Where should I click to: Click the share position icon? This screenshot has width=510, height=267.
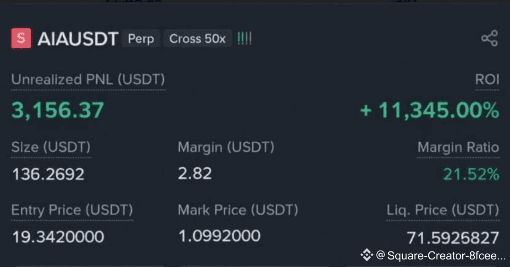point(490,38)
